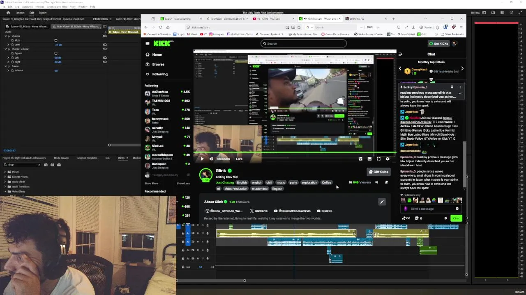The width and height of the screenshot is (526, 295).
Task: Toggle Level keyframe stopwatch
Action: pos(12,45)
